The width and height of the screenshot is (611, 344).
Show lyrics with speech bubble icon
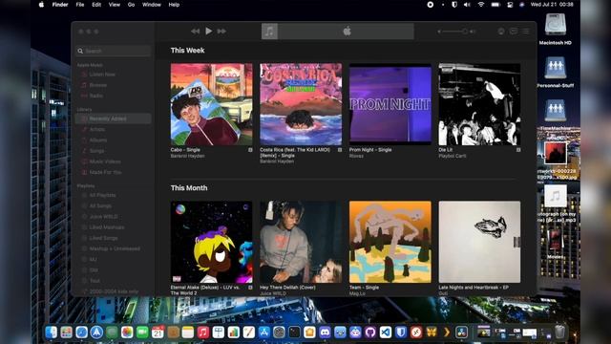514,32
